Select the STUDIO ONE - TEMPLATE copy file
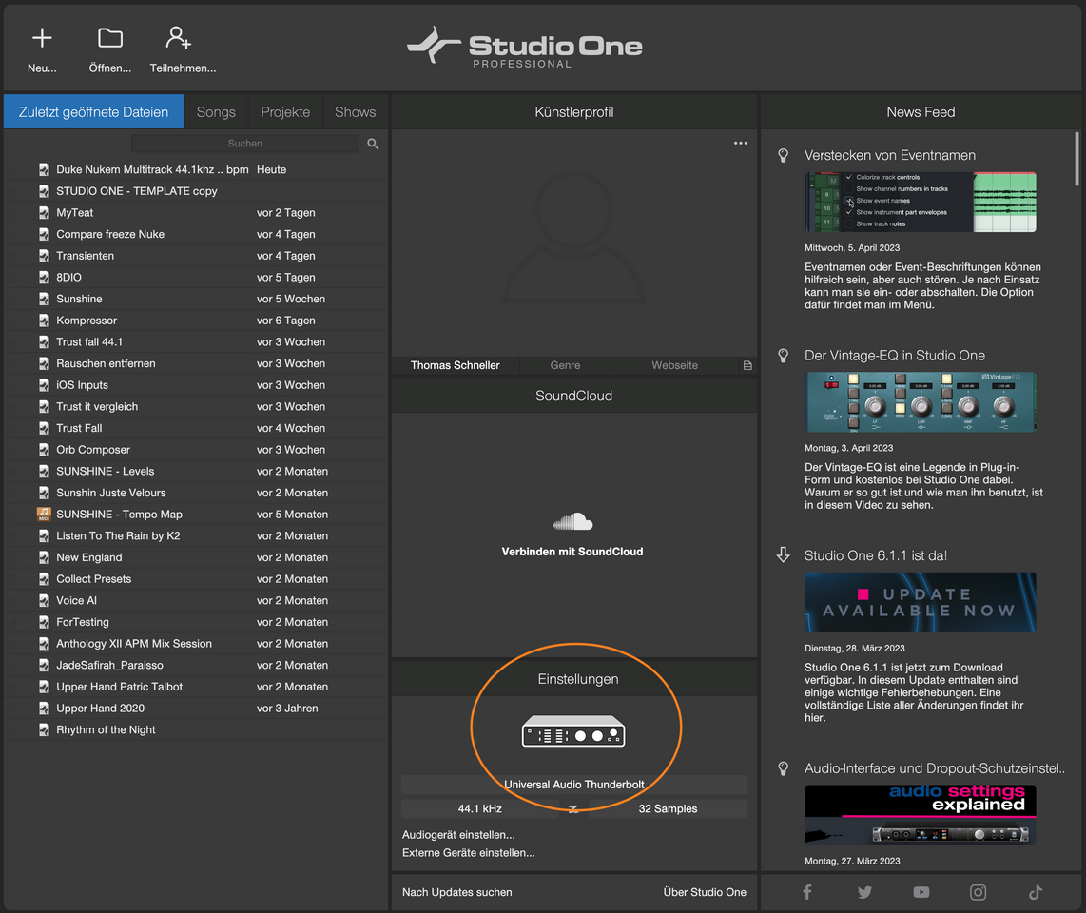1086x913 pixels. 195,190
